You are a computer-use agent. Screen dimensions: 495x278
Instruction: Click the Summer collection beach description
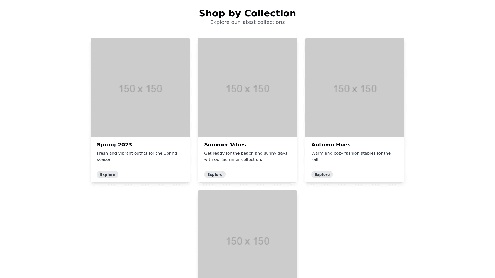click(246, 156)
